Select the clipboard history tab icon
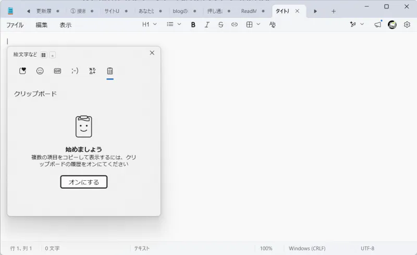Viewport: 417px width, 255px height. click(x=110, y=71)
